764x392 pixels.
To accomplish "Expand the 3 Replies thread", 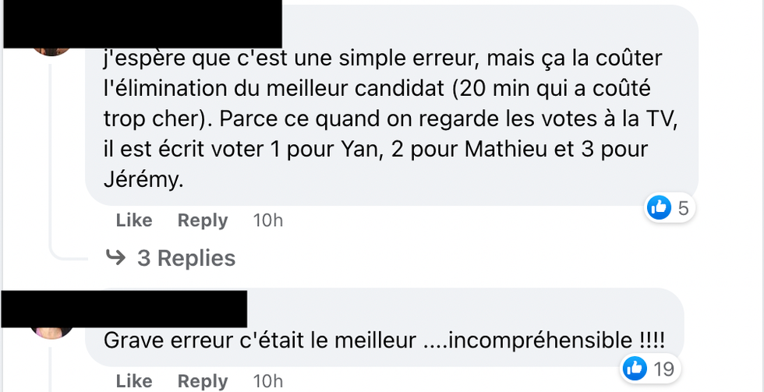I will pyautogui.click(x=186, y=258).
